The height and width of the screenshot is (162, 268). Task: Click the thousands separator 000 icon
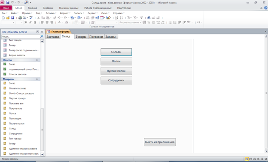(x=153, y=22)
